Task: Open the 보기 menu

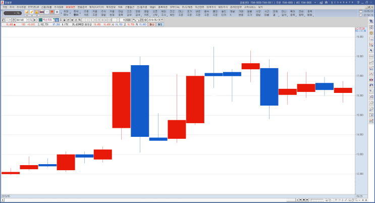Action: (x=260, y=7)
